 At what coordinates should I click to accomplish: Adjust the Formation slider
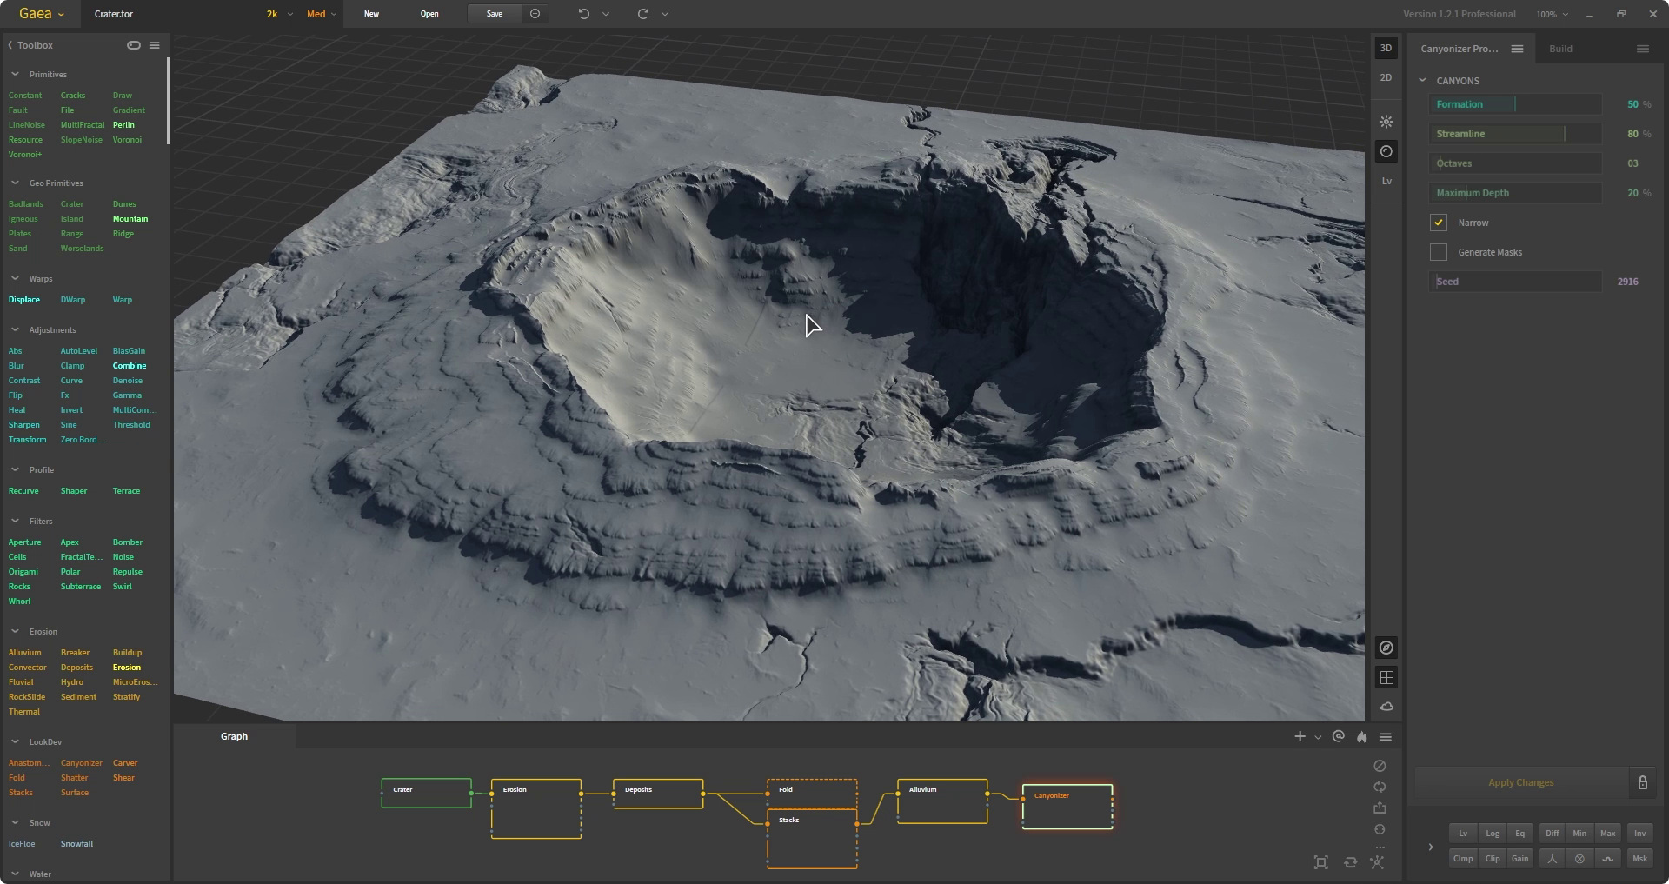[x=1515, y=104]
